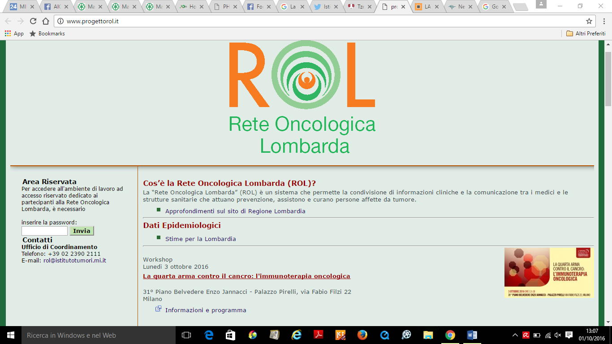Click the Chrome profile user icon
The image size is (612, 344).
click(x=541, y=4)
